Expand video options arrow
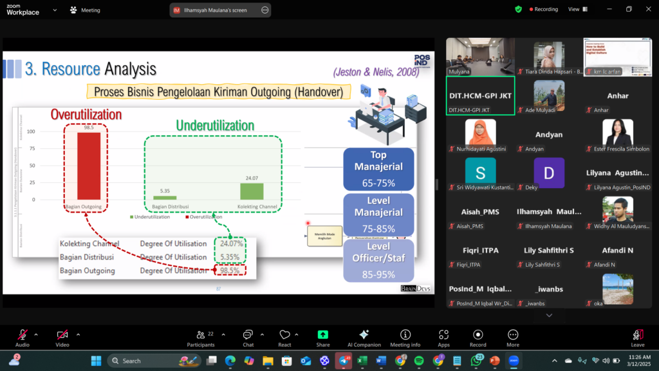 pyautogui.click(x=79, y=334)
